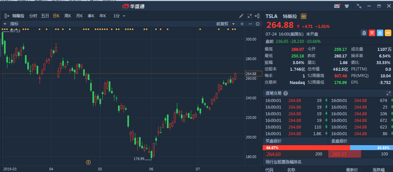This screenshot has height=172, width=393.
Task: Shrink window with compact mode arrows
Action: (x=359, y=6)
